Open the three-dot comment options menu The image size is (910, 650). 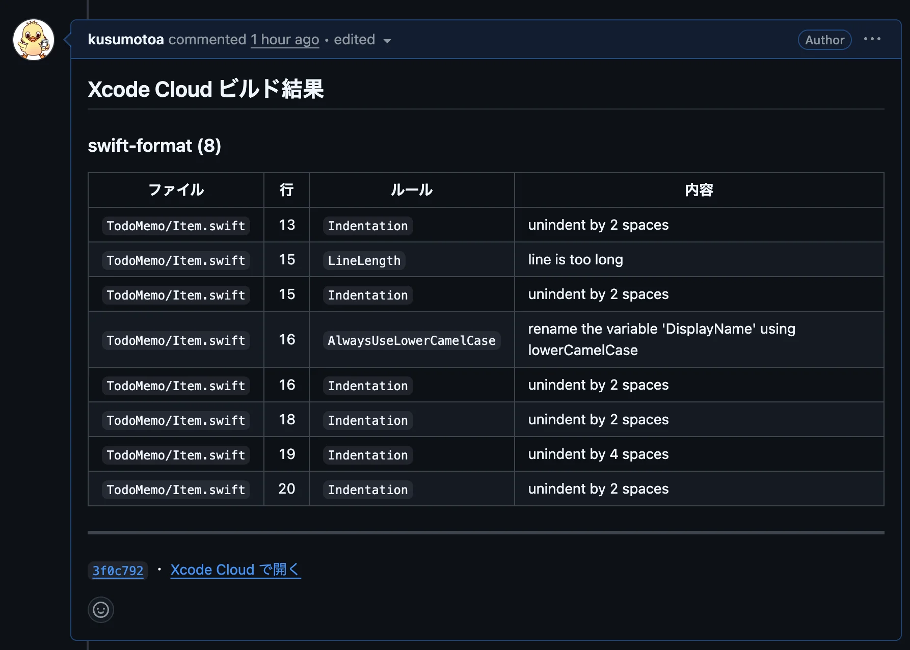point(872,39)
